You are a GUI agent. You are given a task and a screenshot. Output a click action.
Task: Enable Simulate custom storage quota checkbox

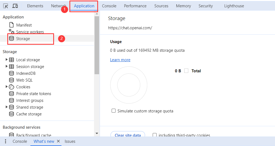point(114,111)
